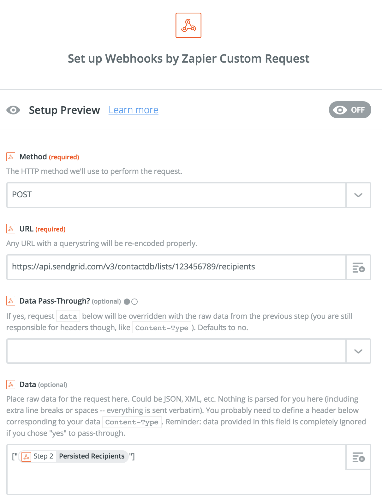382x499 pixels.
Task: Click the webhook icon beside Data label
Action: (11, 385)
